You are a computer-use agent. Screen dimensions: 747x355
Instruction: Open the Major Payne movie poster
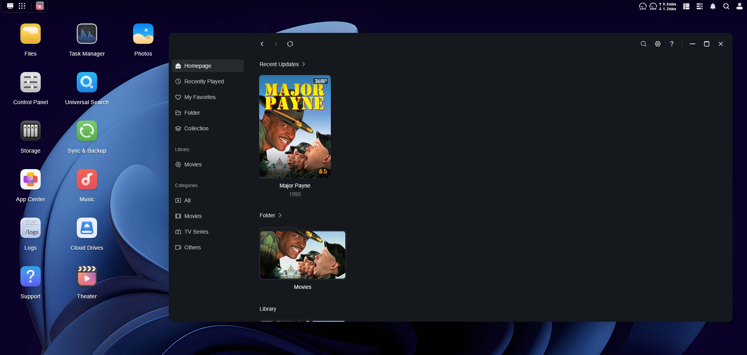point(295,127)
